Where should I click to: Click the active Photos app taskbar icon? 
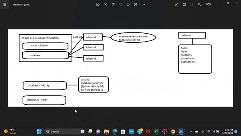tap(181, 131)
